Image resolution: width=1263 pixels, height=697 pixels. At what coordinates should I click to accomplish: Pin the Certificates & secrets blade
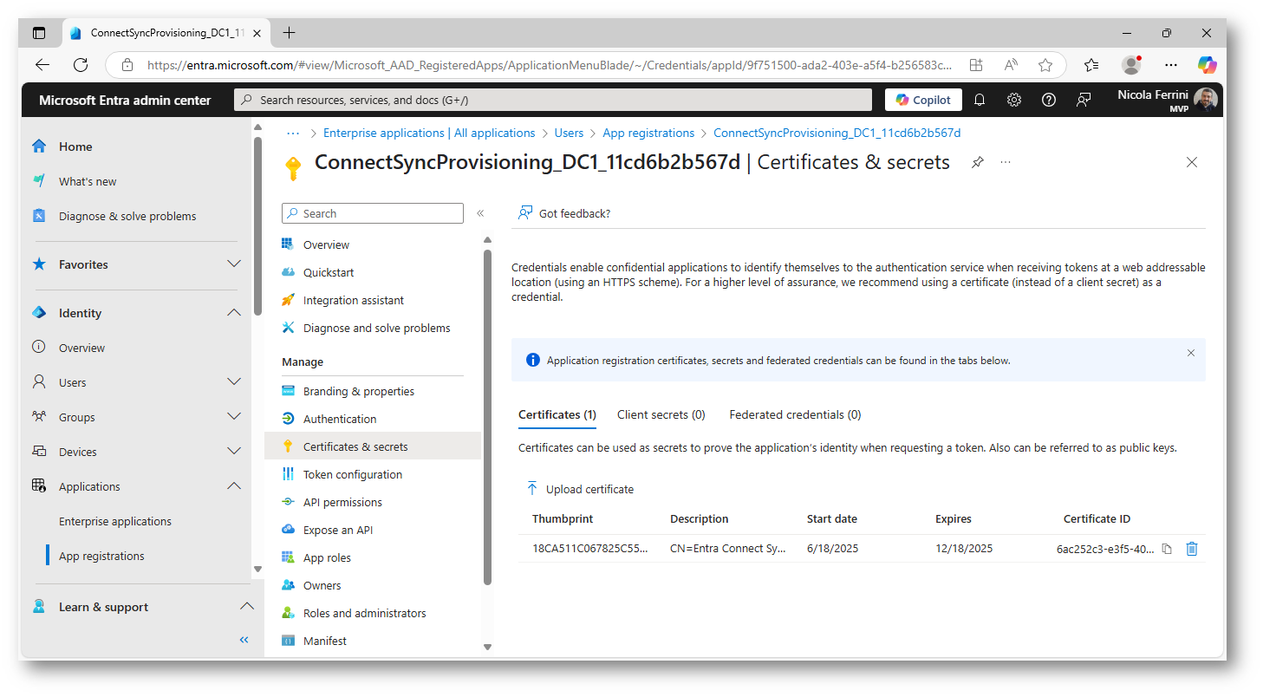(978, 162)
